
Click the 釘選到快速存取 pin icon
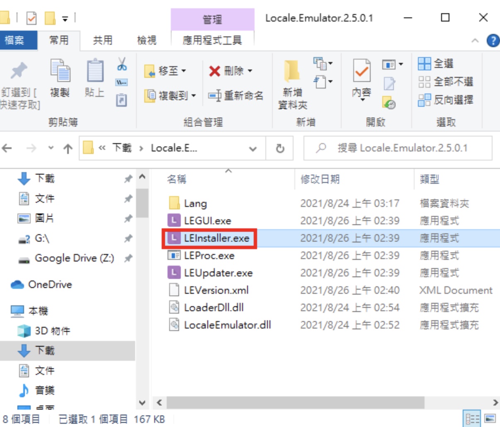(18, 71)
